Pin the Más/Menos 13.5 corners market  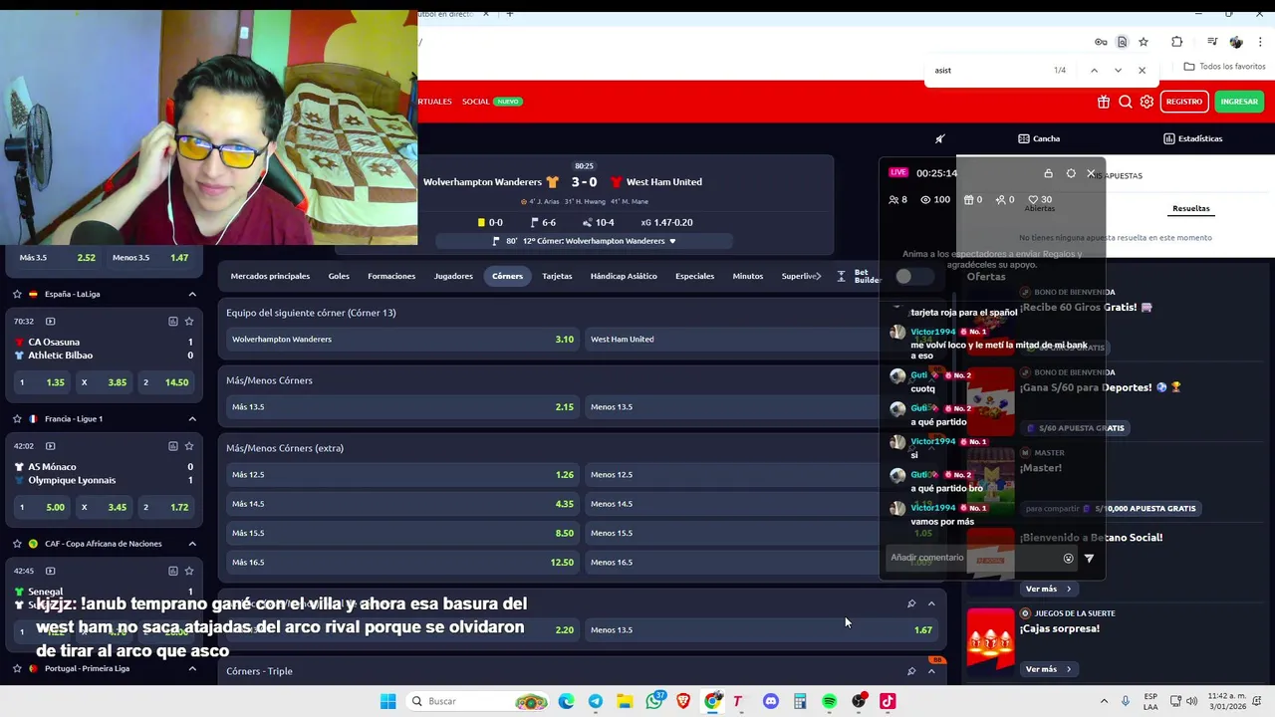point(911,603)
